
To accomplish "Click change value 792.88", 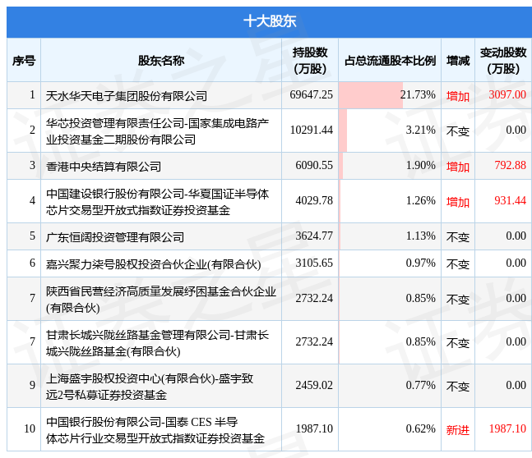I will tap(510, 165).
